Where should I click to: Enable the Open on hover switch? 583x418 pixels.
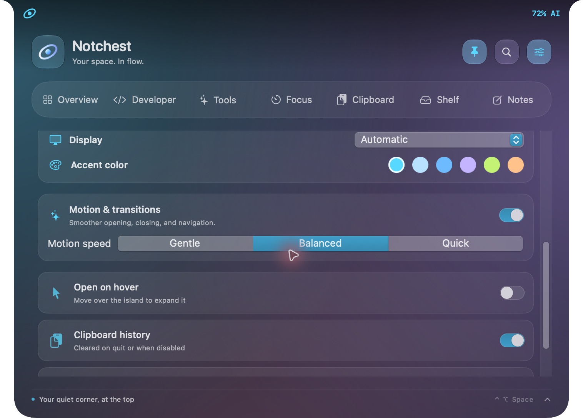point(512,293)
